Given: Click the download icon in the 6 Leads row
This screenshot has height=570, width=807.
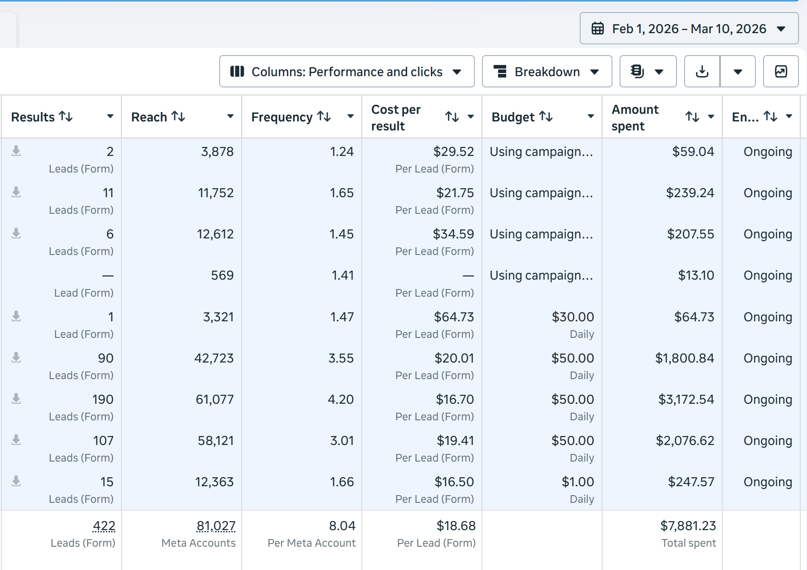Looking at the screenshot, I should [x=16, y=233].
